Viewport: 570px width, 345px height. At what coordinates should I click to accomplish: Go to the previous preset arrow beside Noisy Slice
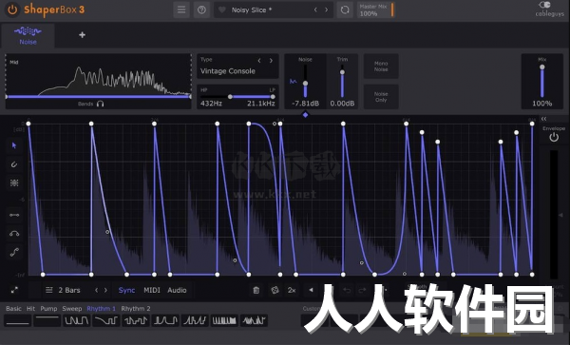(315, 10)
